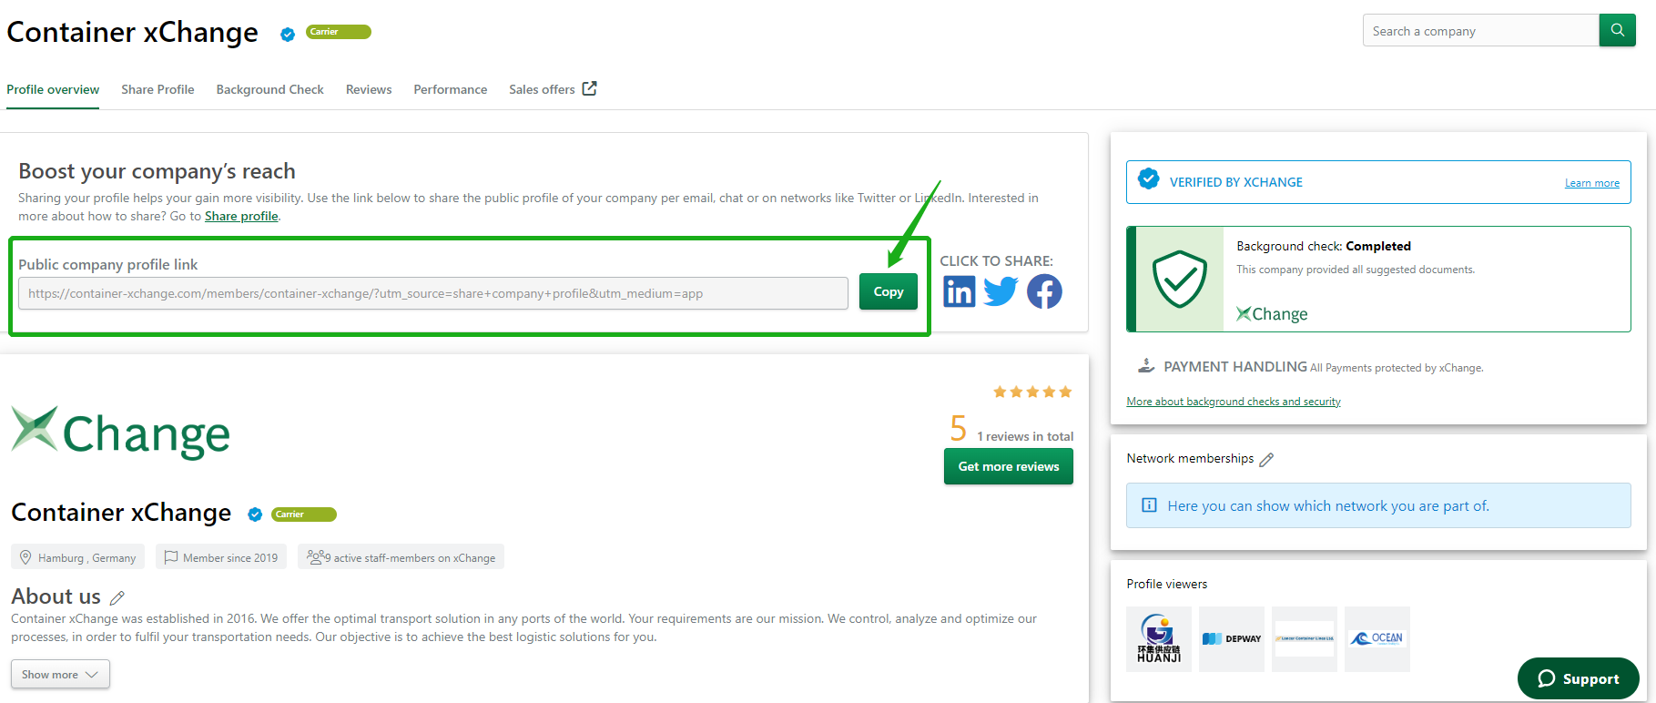Follow Learn more link in verified box
The width and height of the screenshot is (1656, 703).
[x=1591, y=183]
